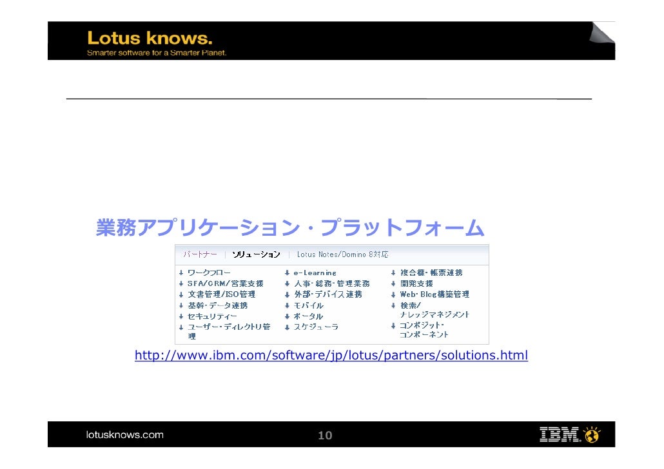
Task: Open the 複合機・帳票連携 link
Action: (431, 273)
